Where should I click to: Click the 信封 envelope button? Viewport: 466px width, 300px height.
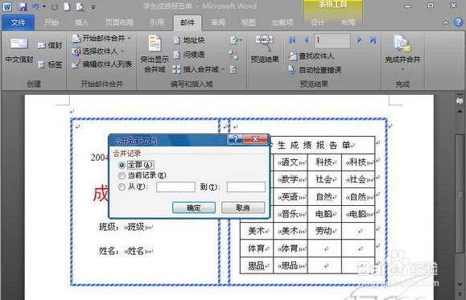click(x=50, y=45)
